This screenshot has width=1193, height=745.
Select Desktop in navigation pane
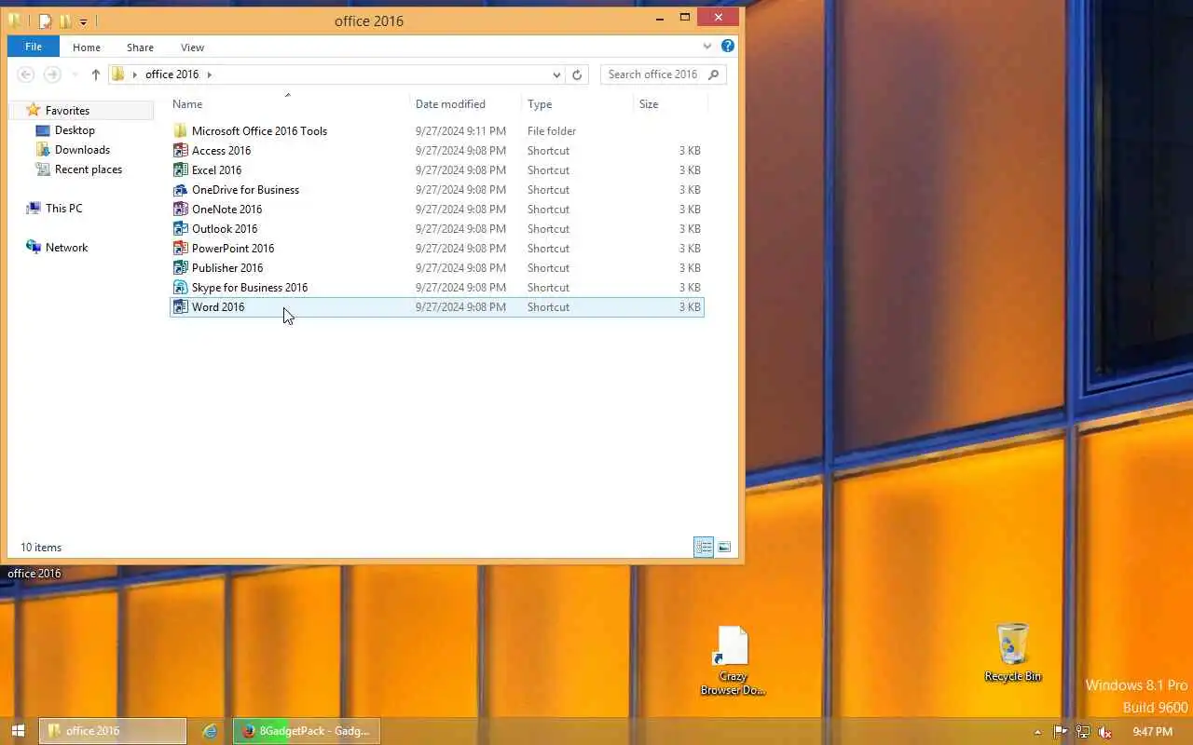[75, 130]
